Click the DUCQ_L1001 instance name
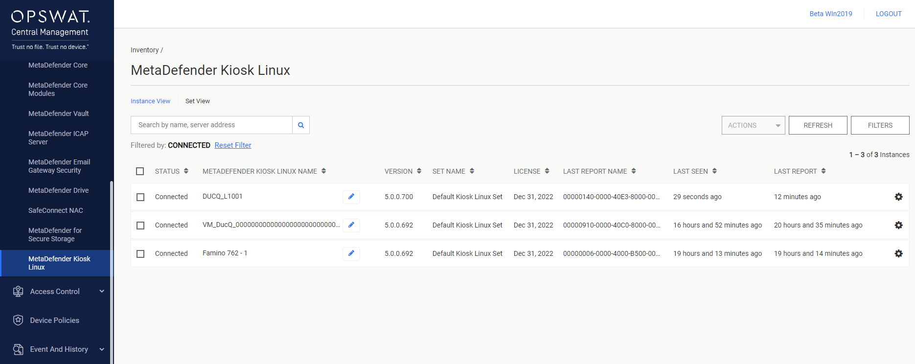915x364 pixels. (x=223, y=196)
